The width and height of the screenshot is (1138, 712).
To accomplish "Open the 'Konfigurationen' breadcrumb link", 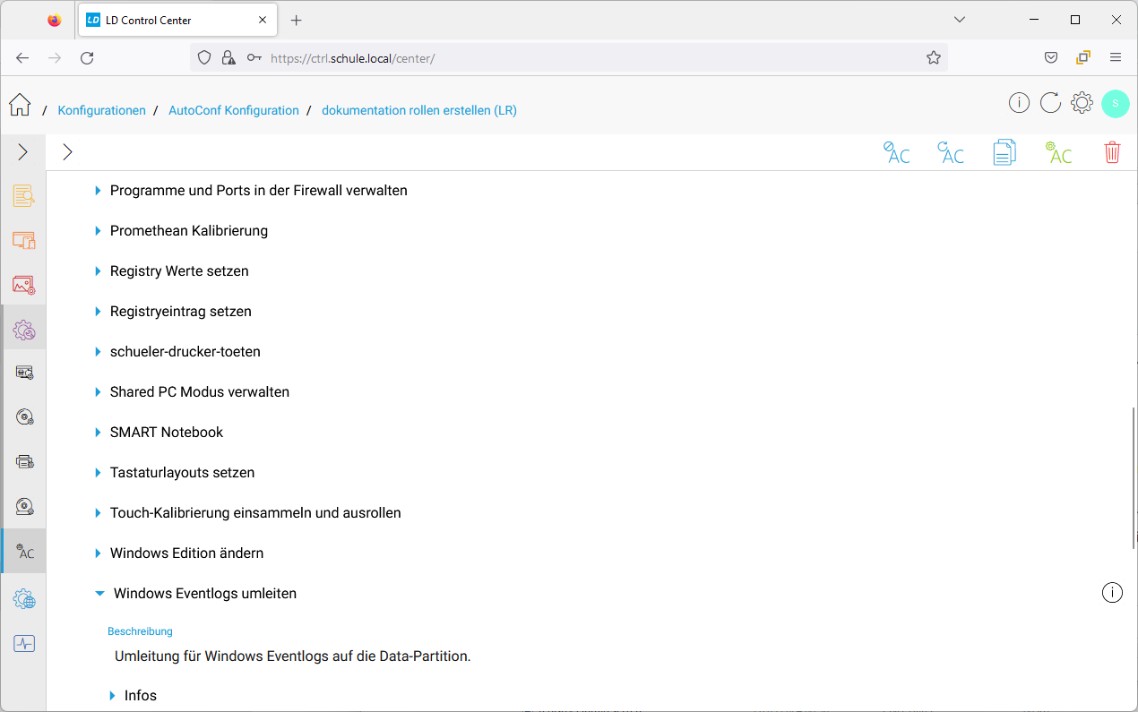I will [101, 110].
